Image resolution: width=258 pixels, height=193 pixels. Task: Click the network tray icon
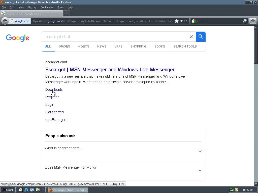(232, 190)
